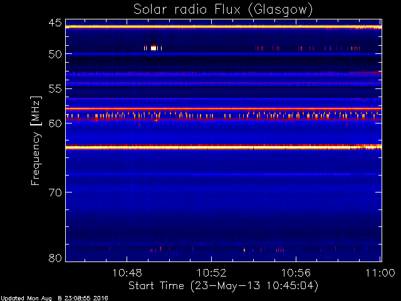Screen dimensions: 401x301
Task: Click the 10:52 time tick label
Action: point(212,273)
